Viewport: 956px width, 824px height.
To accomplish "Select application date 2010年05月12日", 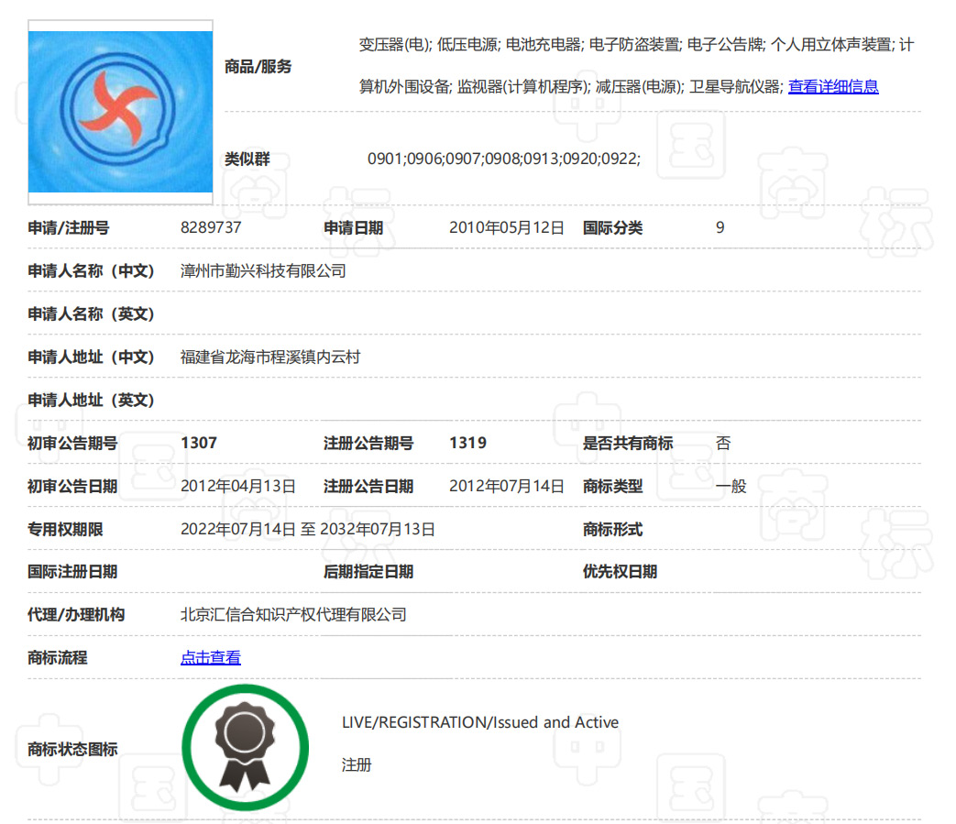I will [506, 228].
